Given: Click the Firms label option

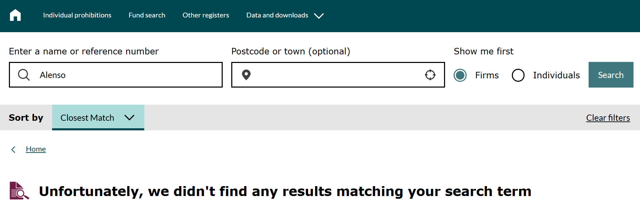Looking at the screenshot, I should (487, 75).
